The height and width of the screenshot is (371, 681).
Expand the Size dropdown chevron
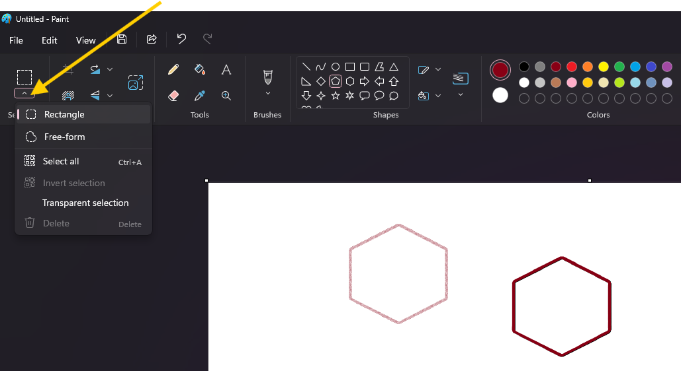461,94
